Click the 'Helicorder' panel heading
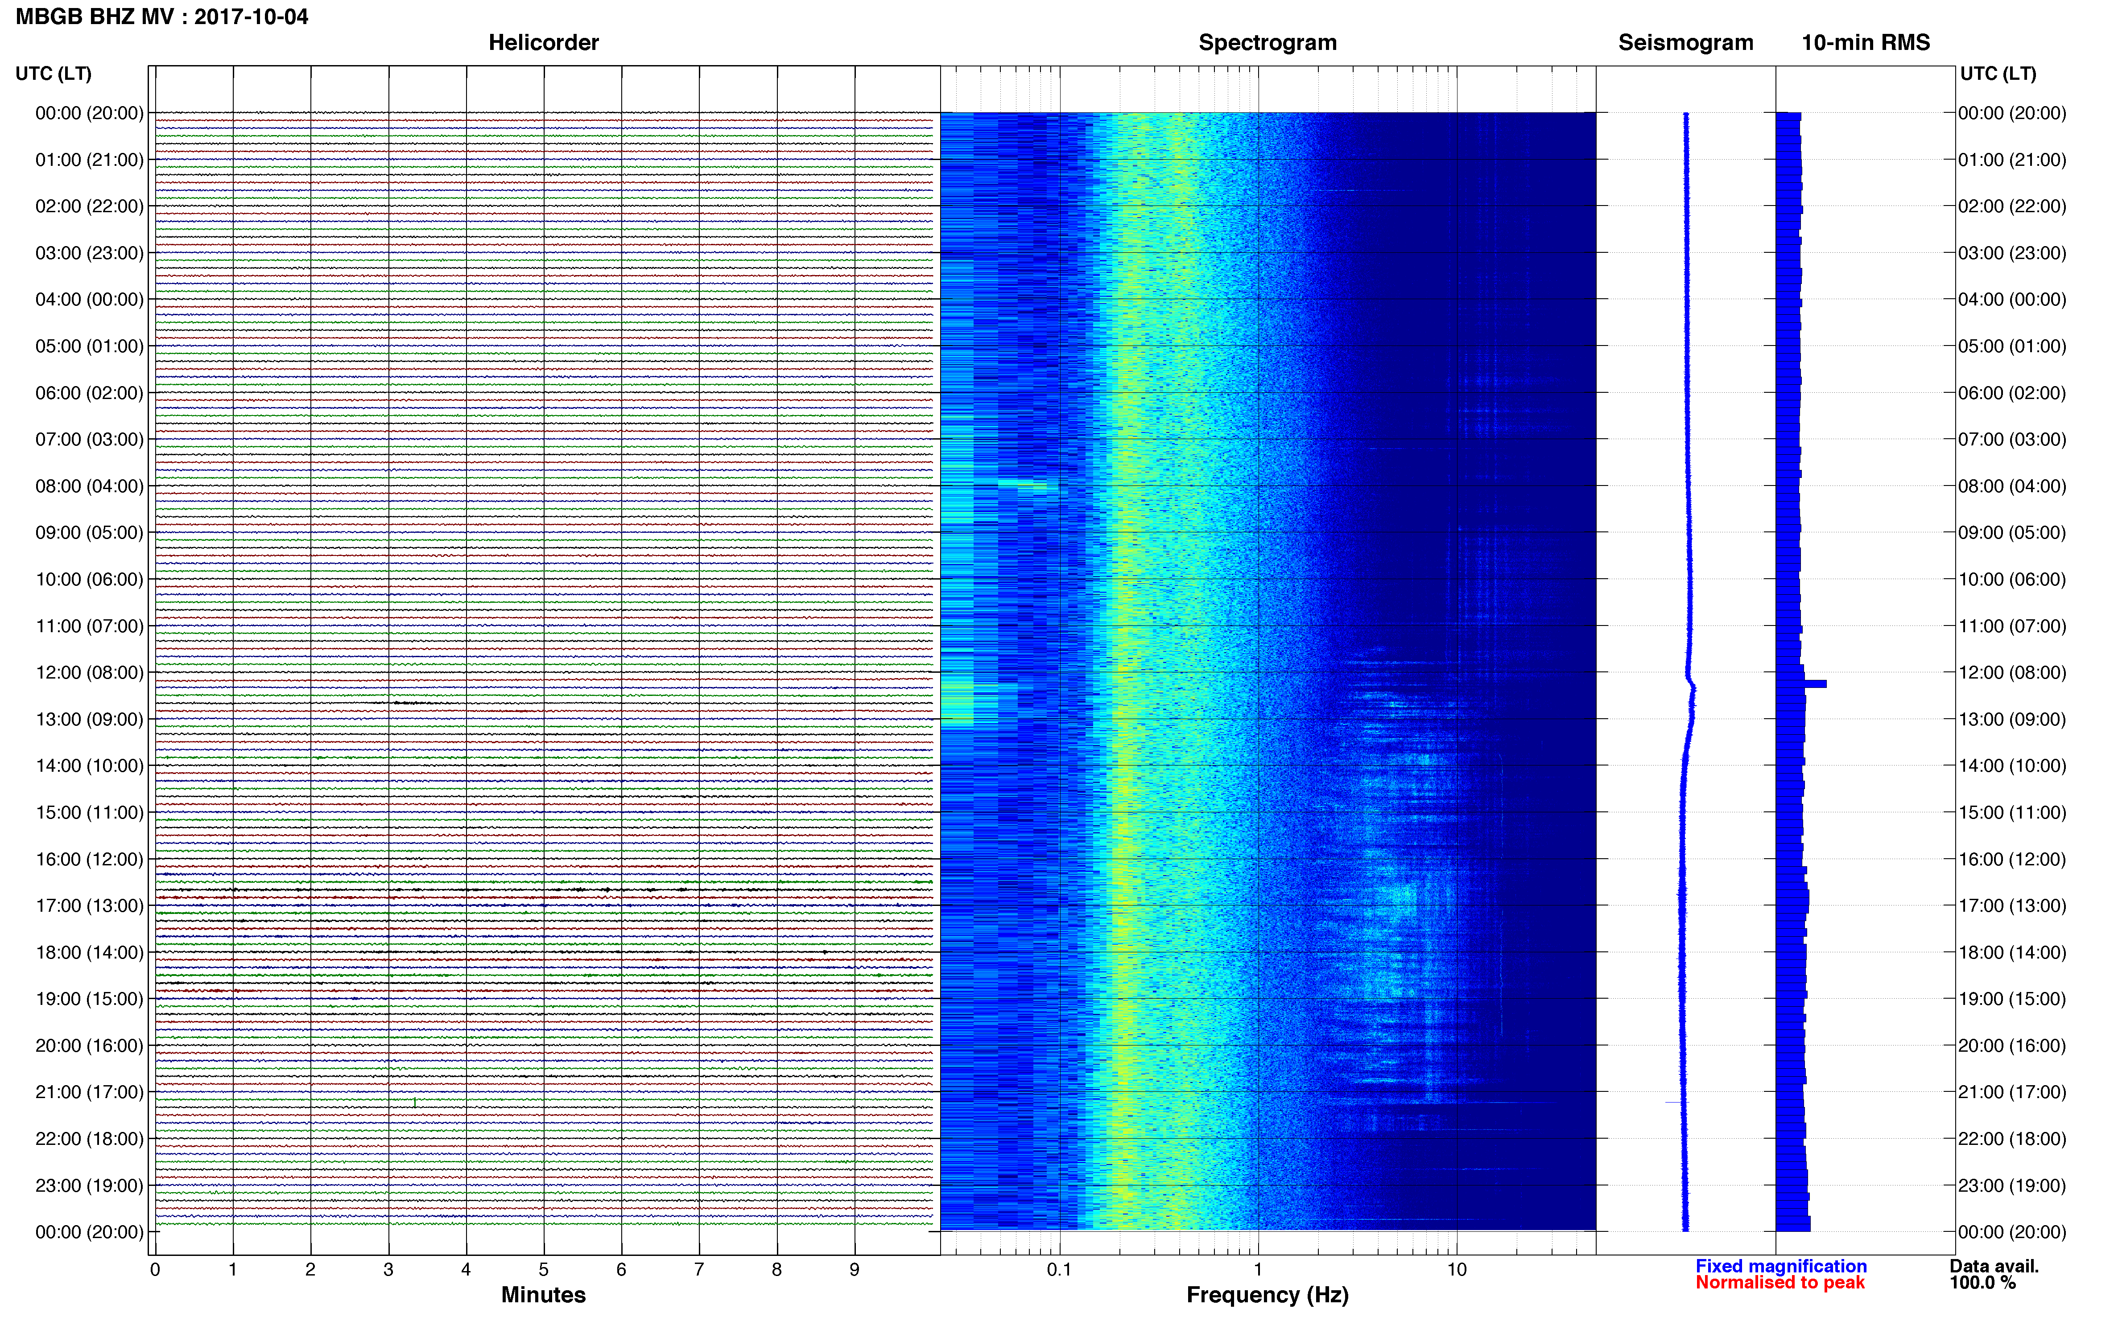The height and width of the screenshot is (1321, 2114). tap(543, 43)
